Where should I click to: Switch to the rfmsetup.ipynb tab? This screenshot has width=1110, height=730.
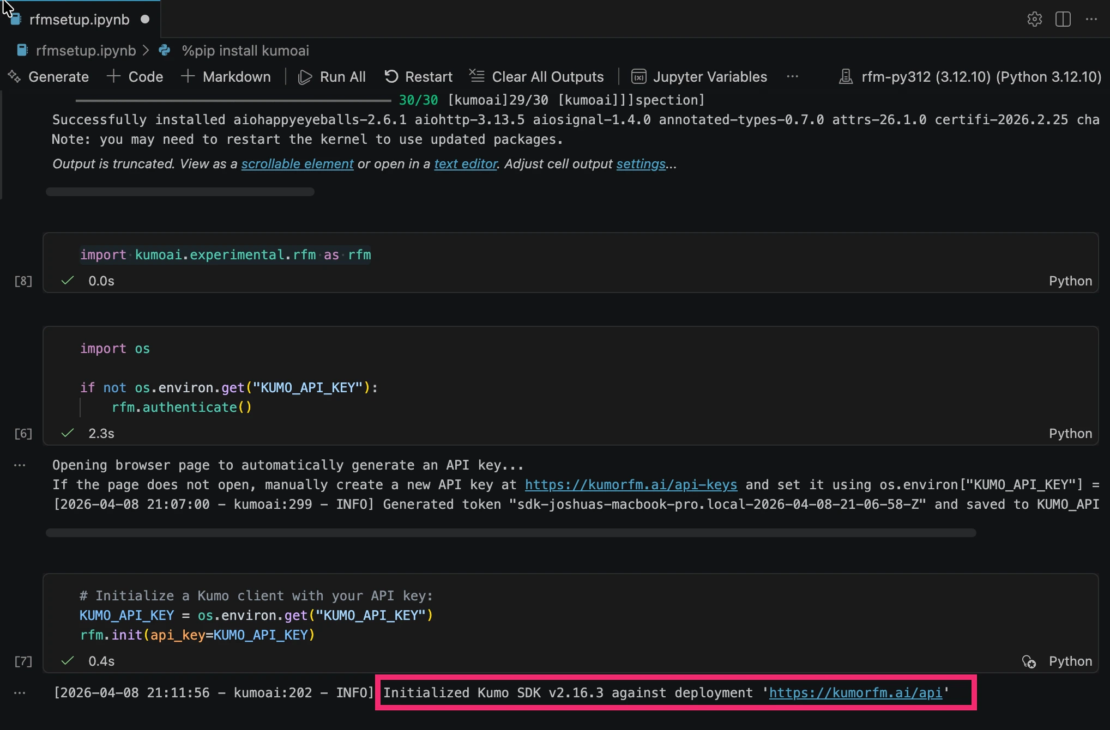79,20
